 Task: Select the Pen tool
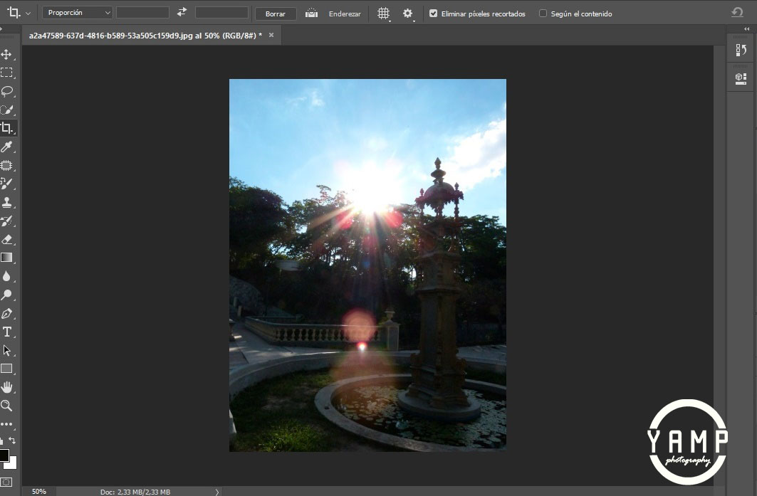point(6,314)
